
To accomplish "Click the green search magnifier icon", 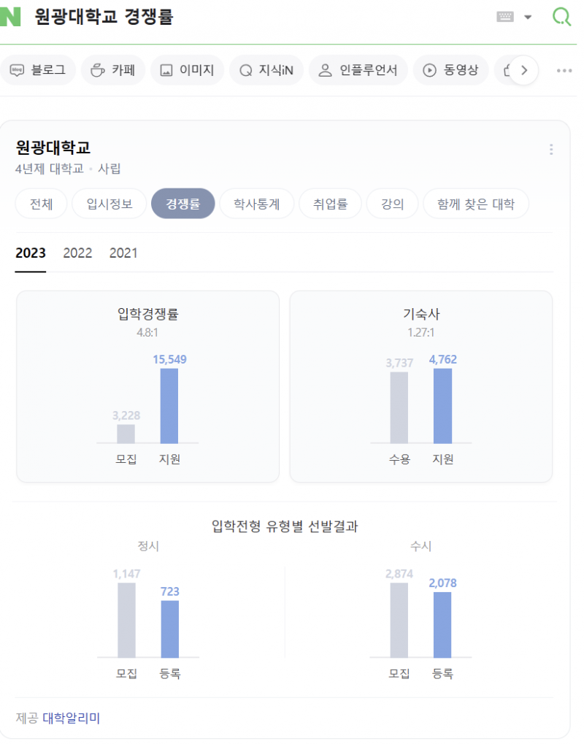I will pyautogui.click(x=561, y=17).
